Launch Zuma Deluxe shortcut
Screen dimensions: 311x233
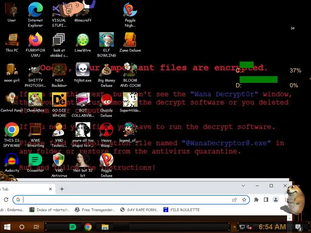pyautogui.click(x=130, y=42)
